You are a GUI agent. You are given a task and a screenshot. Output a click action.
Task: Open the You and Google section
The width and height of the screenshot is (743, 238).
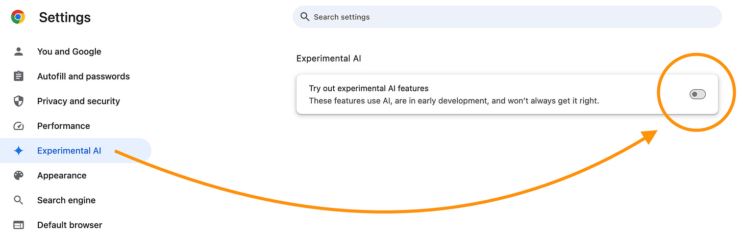click(69, 51)
